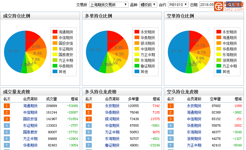This screenshot has height=150, width=246.
Task: Click rank 2 badge in 空头持仓龙虎榜
Action: (x=171, y=112)
